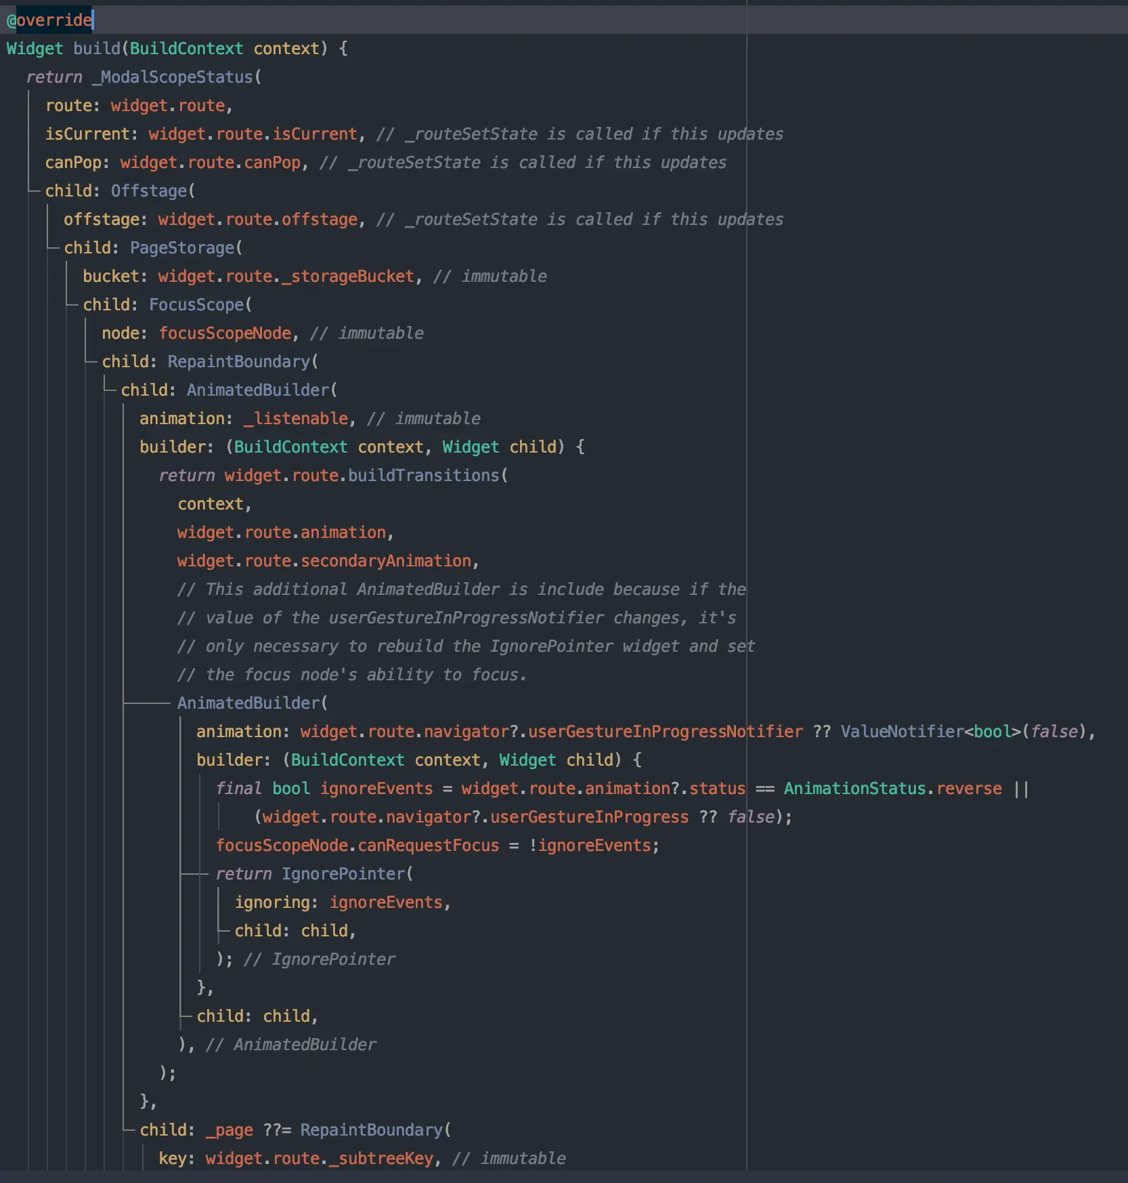Click RepaintBoundary below the node line
1128x1183 pixels.
[x=239, y=362]
